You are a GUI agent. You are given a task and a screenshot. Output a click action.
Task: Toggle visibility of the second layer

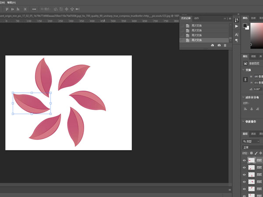click(245, 168)
